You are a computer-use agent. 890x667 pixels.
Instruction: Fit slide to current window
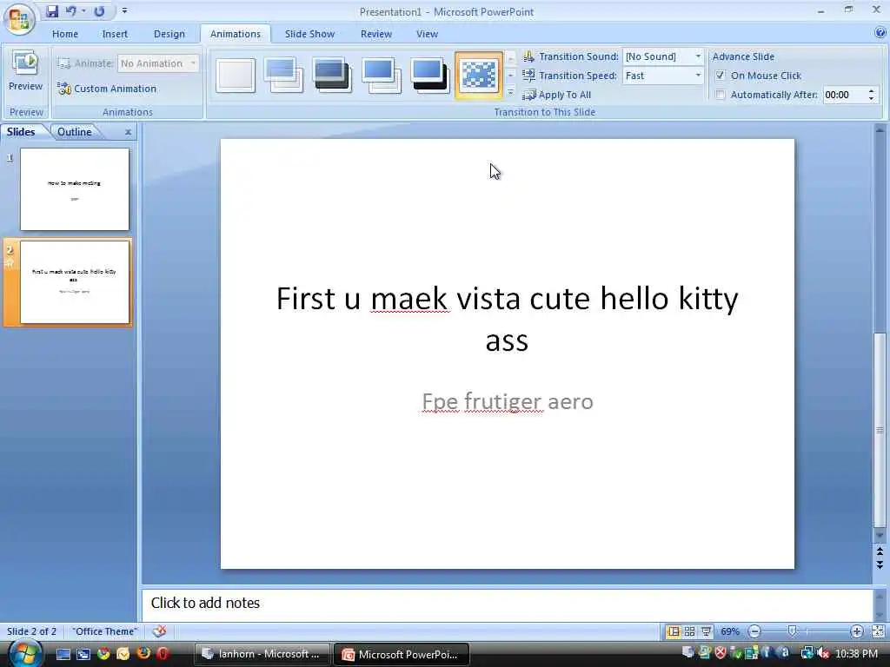[x=878, y=631]
